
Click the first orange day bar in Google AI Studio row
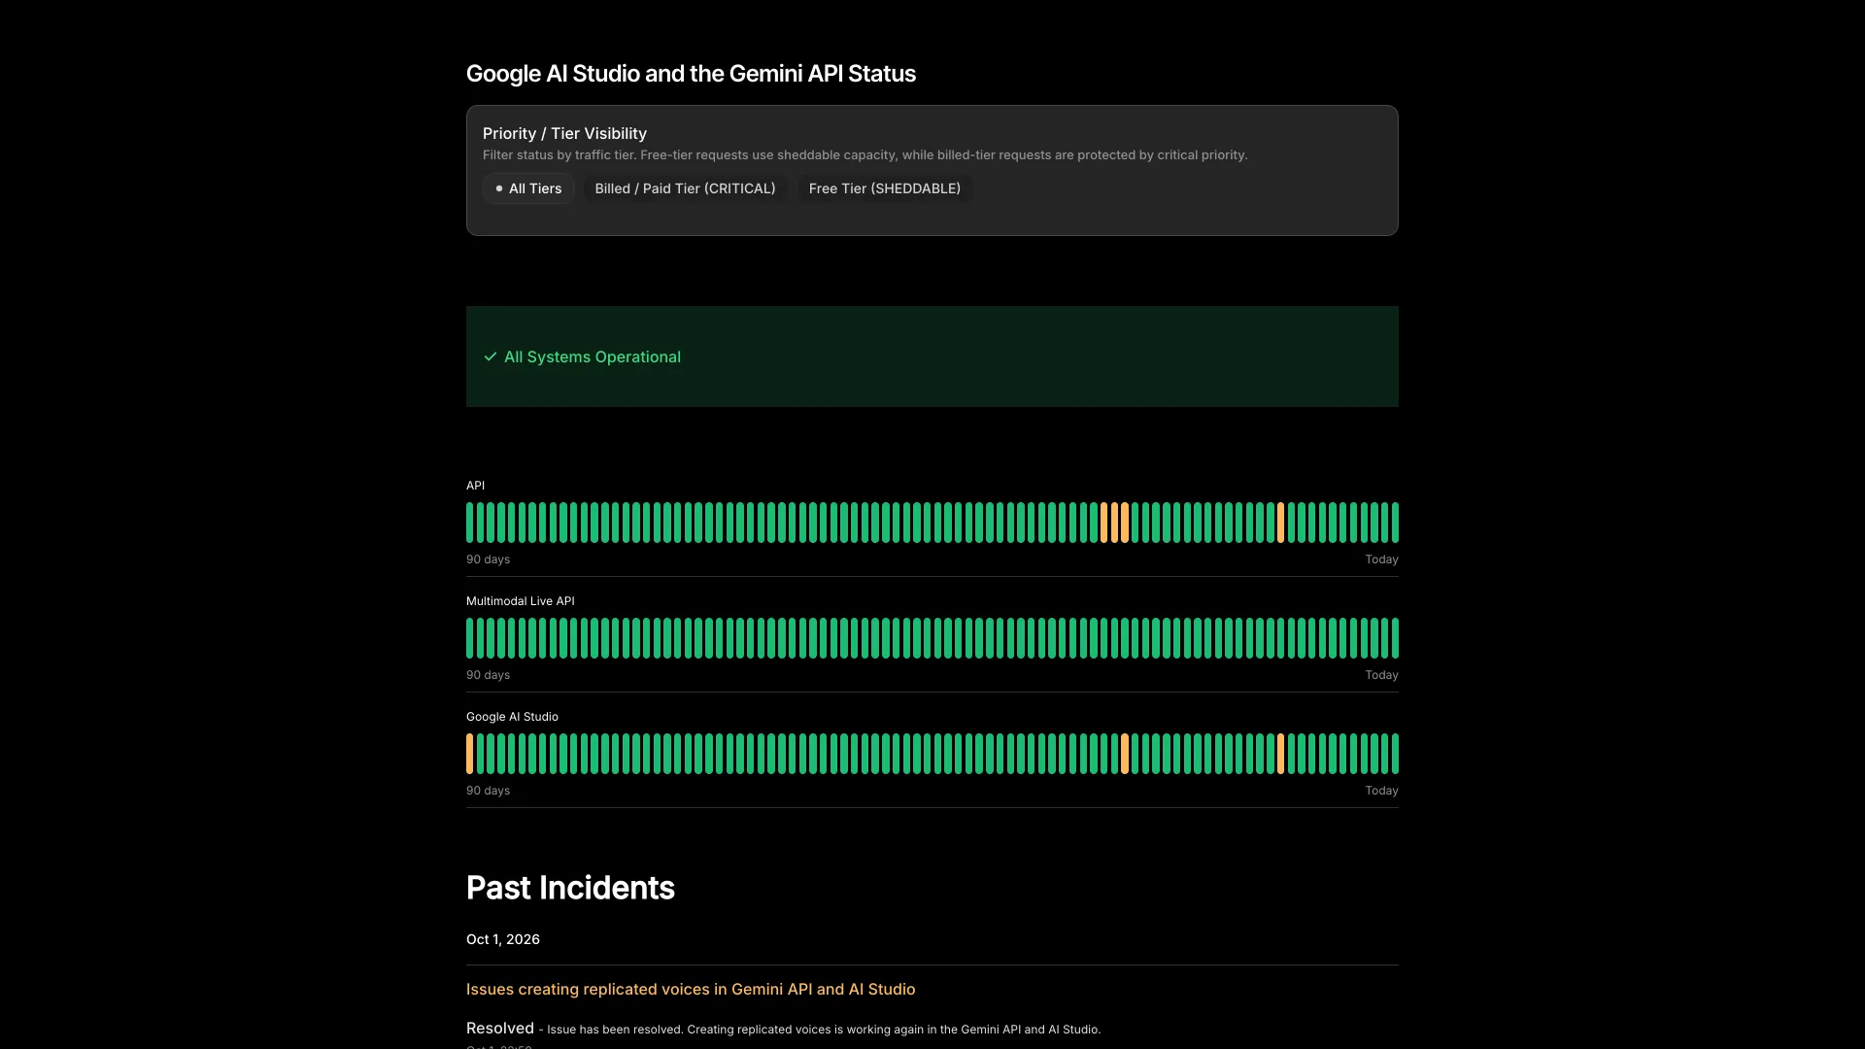pyautogui.click(x=470, y=754)
